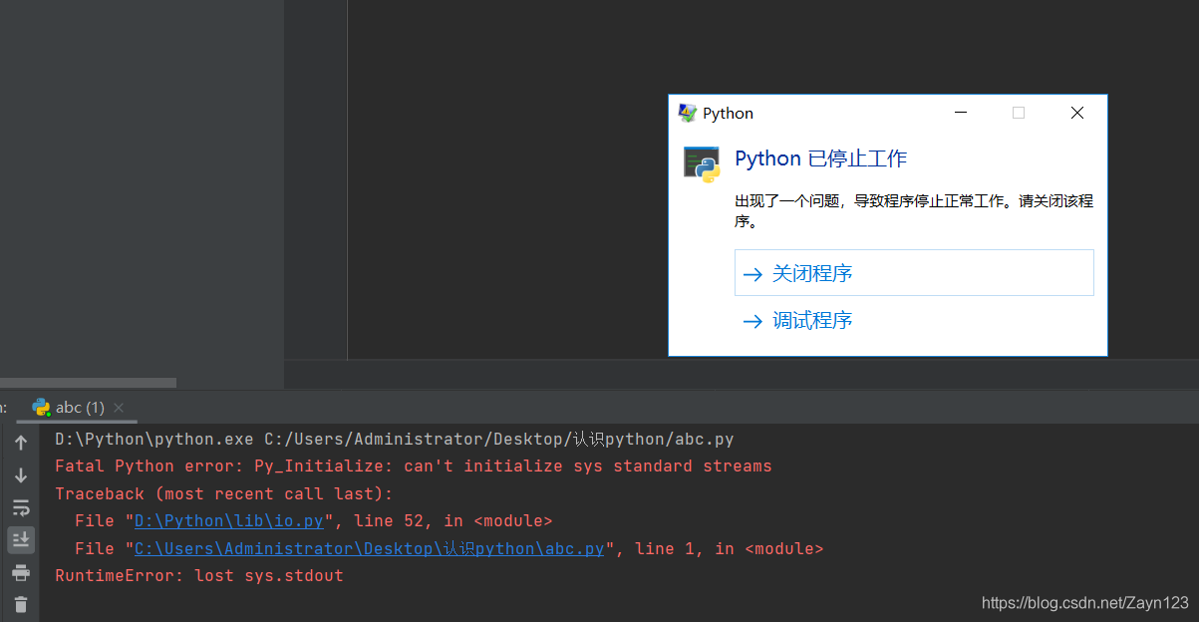This screenshot has height=622, width=1199.
Task: Click the python.exe command line in console
Action: 395,440
